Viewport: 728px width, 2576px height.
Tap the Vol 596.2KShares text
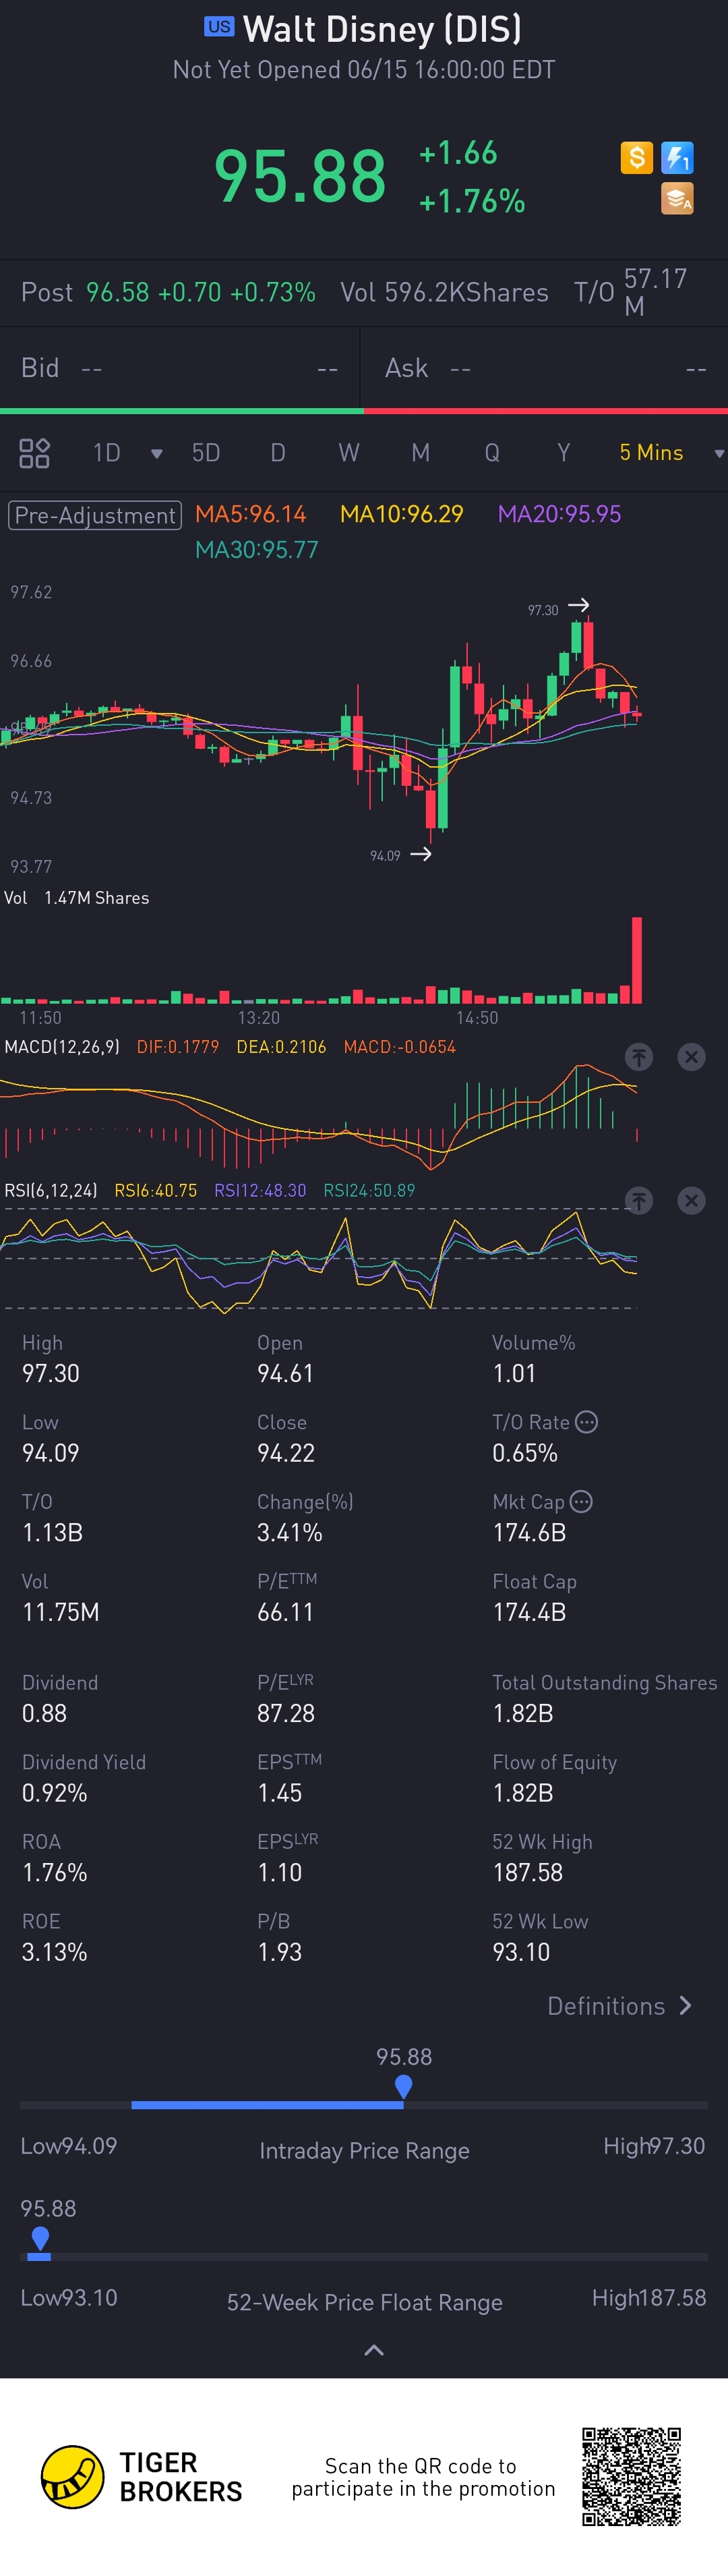444,292
